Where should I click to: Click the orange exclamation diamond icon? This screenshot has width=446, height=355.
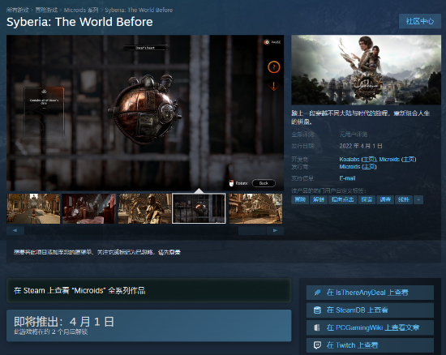pyautogui.click(x=273, y=86)
